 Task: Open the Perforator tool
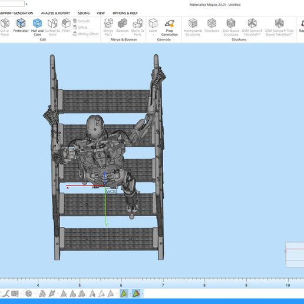21,25
